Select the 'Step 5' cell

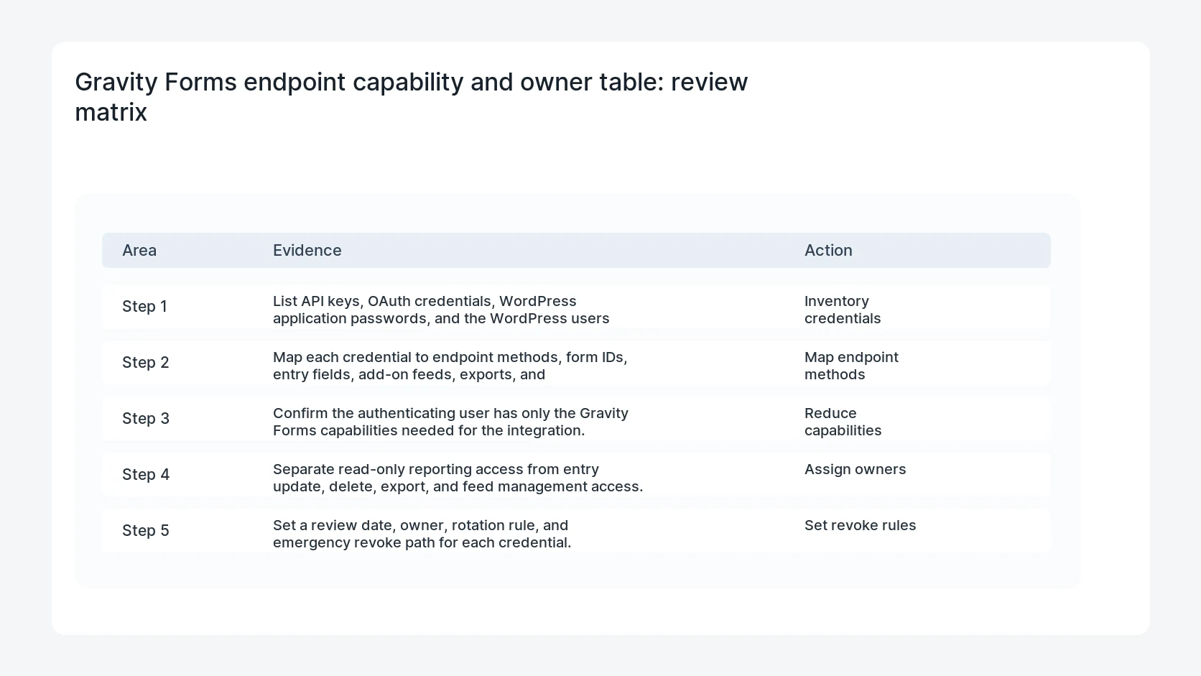click(146, 531)
